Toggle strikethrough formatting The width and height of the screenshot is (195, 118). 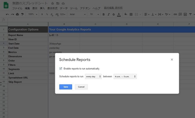pos(113,14)
